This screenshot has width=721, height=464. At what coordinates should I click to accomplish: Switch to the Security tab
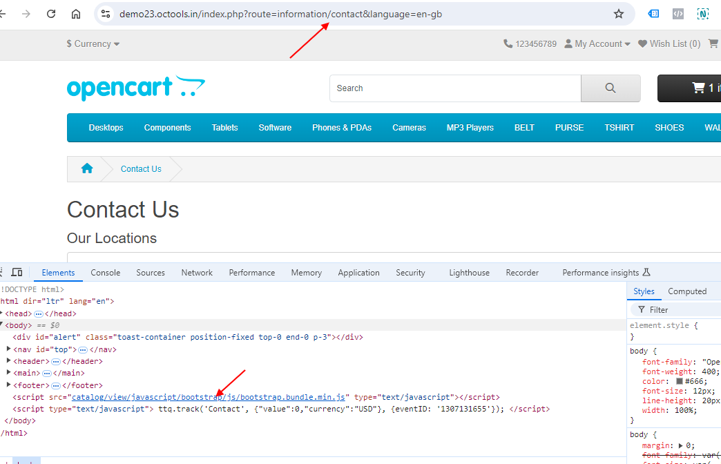point(410,273)
